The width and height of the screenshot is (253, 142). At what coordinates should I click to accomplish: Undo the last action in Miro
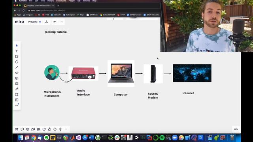[55, 22]
